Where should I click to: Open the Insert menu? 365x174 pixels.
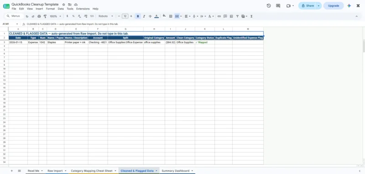[39, 9]
